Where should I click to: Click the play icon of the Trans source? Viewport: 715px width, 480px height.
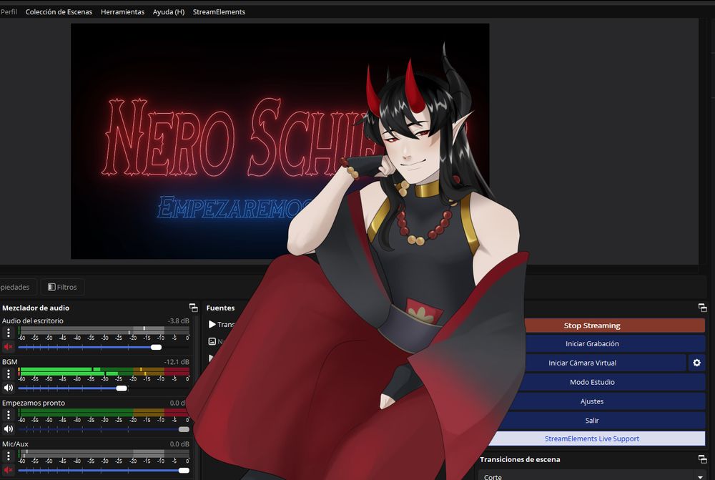[212, 324]
